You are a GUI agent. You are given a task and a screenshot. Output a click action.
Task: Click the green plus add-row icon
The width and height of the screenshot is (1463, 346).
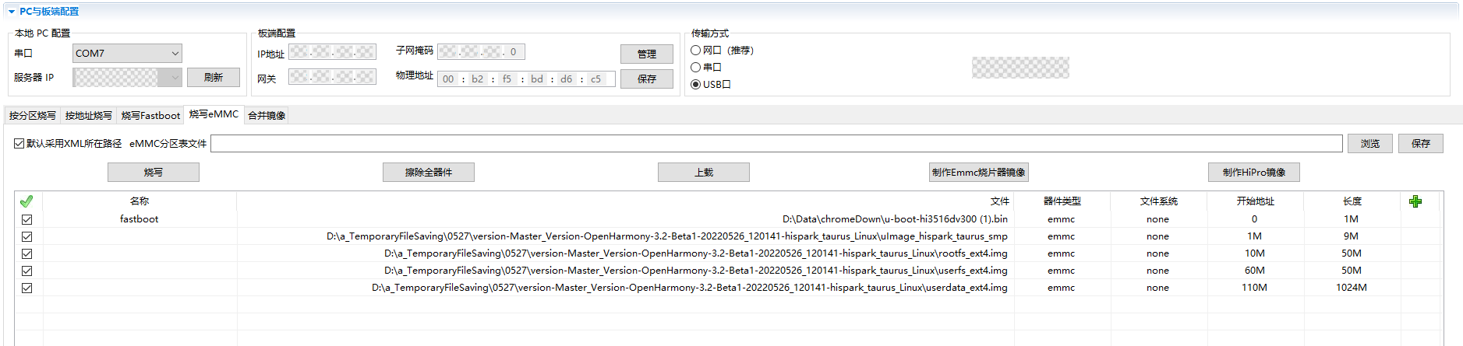[x=1415, y=201]
